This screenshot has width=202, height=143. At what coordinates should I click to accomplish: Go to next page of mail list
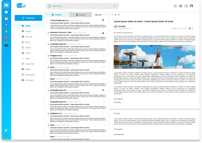[x=106, y=15]
